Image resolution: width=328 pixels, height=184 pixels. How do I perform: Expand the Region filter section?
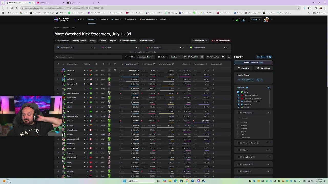tap(269, 171)
